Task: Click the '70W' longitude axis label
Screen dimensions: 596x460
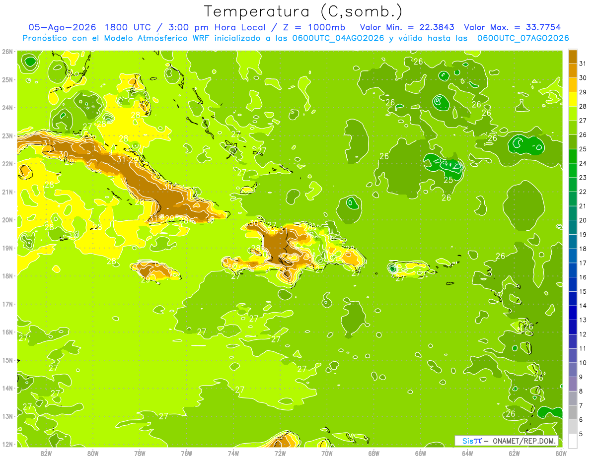Action: (327, 454)
